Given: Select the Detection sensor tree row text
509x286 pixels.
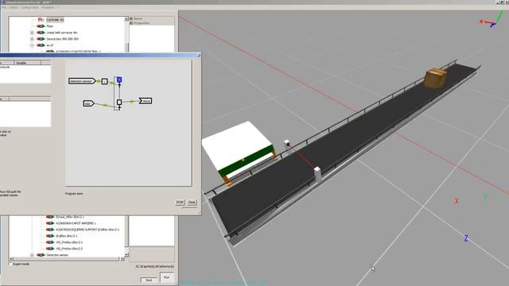Looking at the screenshot, I should coord(57,255).
